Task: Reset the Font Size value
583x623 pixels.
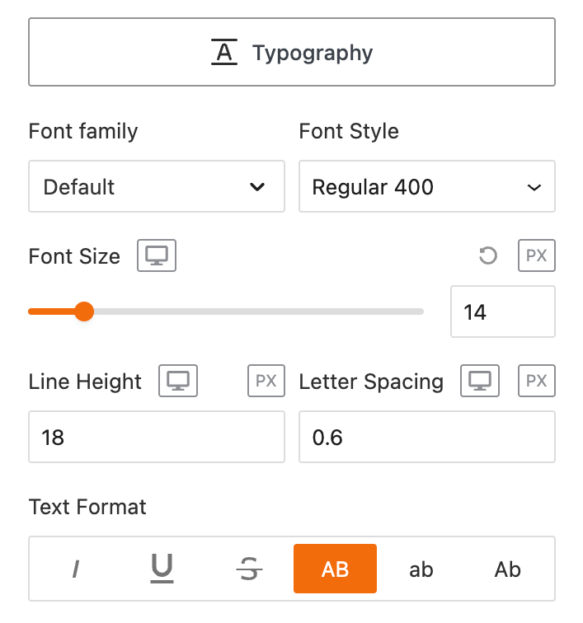Action: click(488, 256)
